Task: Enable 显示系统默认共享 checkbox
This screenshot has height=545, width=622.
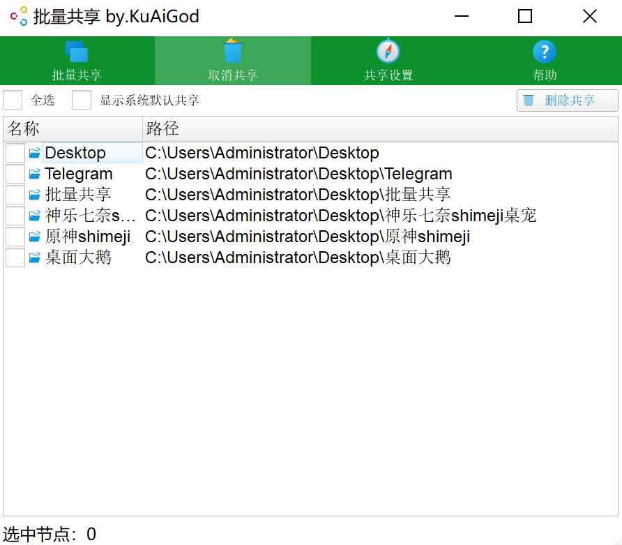Action: (82, 100)
